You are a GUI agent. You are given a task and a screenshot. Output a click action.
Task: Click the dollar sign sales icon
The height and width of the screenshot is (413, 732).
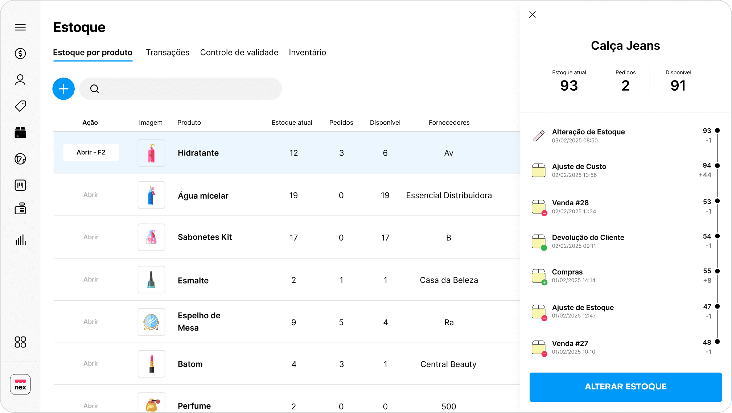[20, 54]
